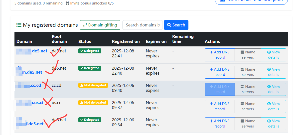Click the Domain gifting button

(x=100, y=25)
